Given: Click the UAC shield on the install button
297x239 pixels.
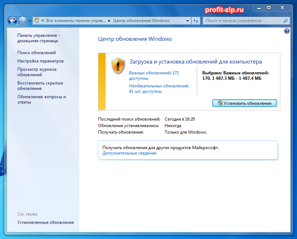Looking at the screenshot, I should coord(220,103).
